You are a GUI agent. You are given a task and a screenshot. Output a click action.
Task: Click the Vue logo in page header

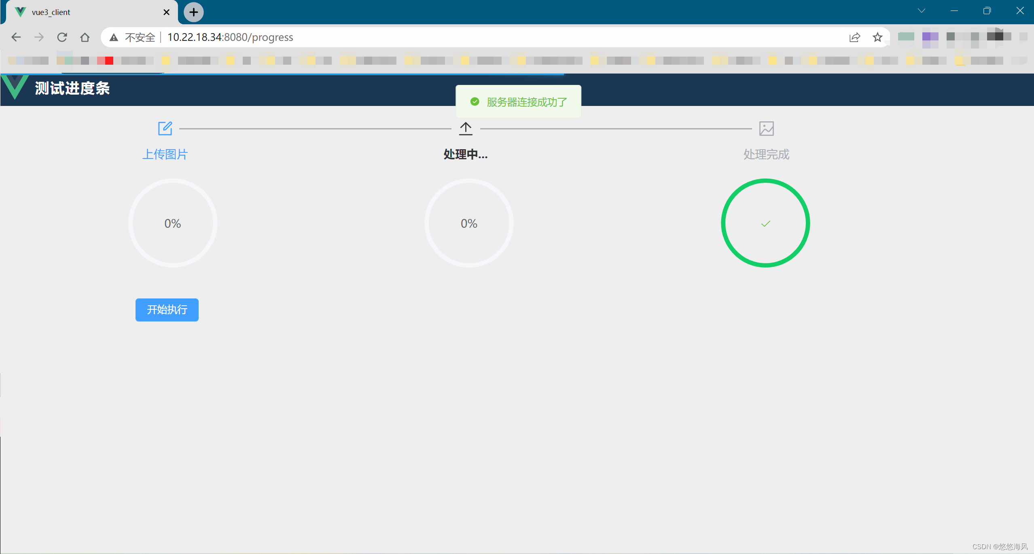click(15, 87)
